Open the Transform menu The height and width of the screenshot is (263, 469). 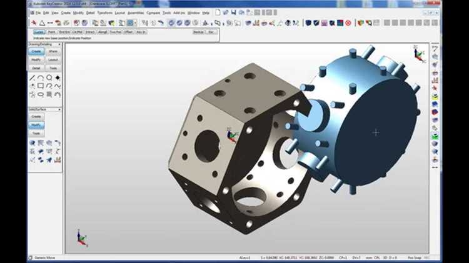[x=104, y=13]
